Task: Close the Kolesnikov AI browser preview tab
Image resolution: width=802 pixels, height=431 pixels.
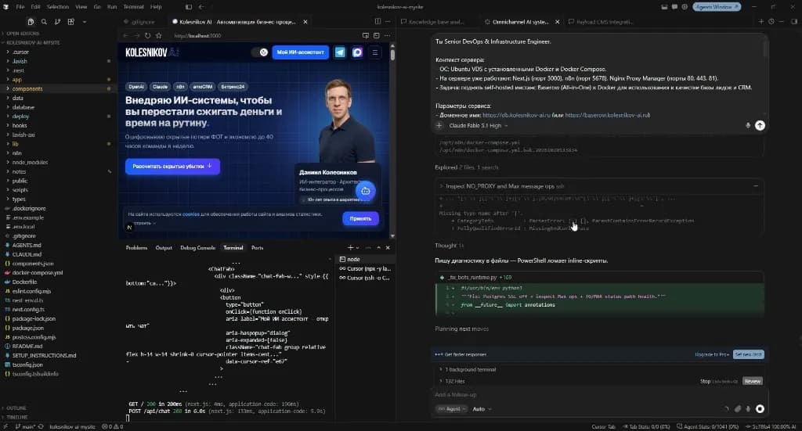Action: click(x=305, y=22)
